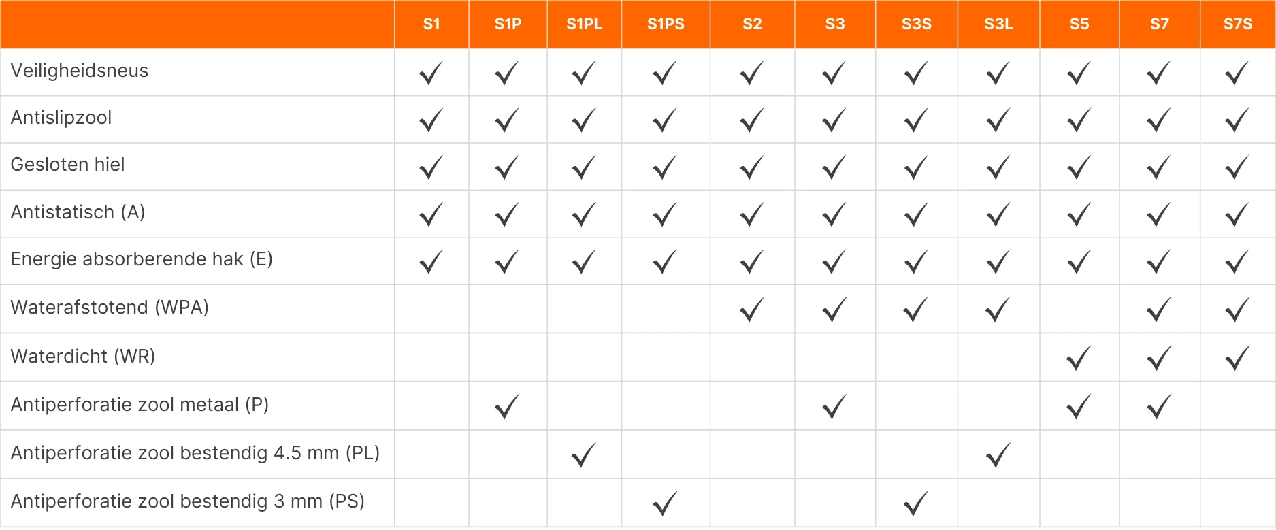Click the S1P checkmark for Antiperforatie zool metaal
The height and width of the screenshot is (530, 1276).
point(507,406)
